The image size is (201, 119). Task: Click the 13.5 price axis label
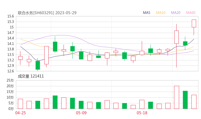[11, 55]
